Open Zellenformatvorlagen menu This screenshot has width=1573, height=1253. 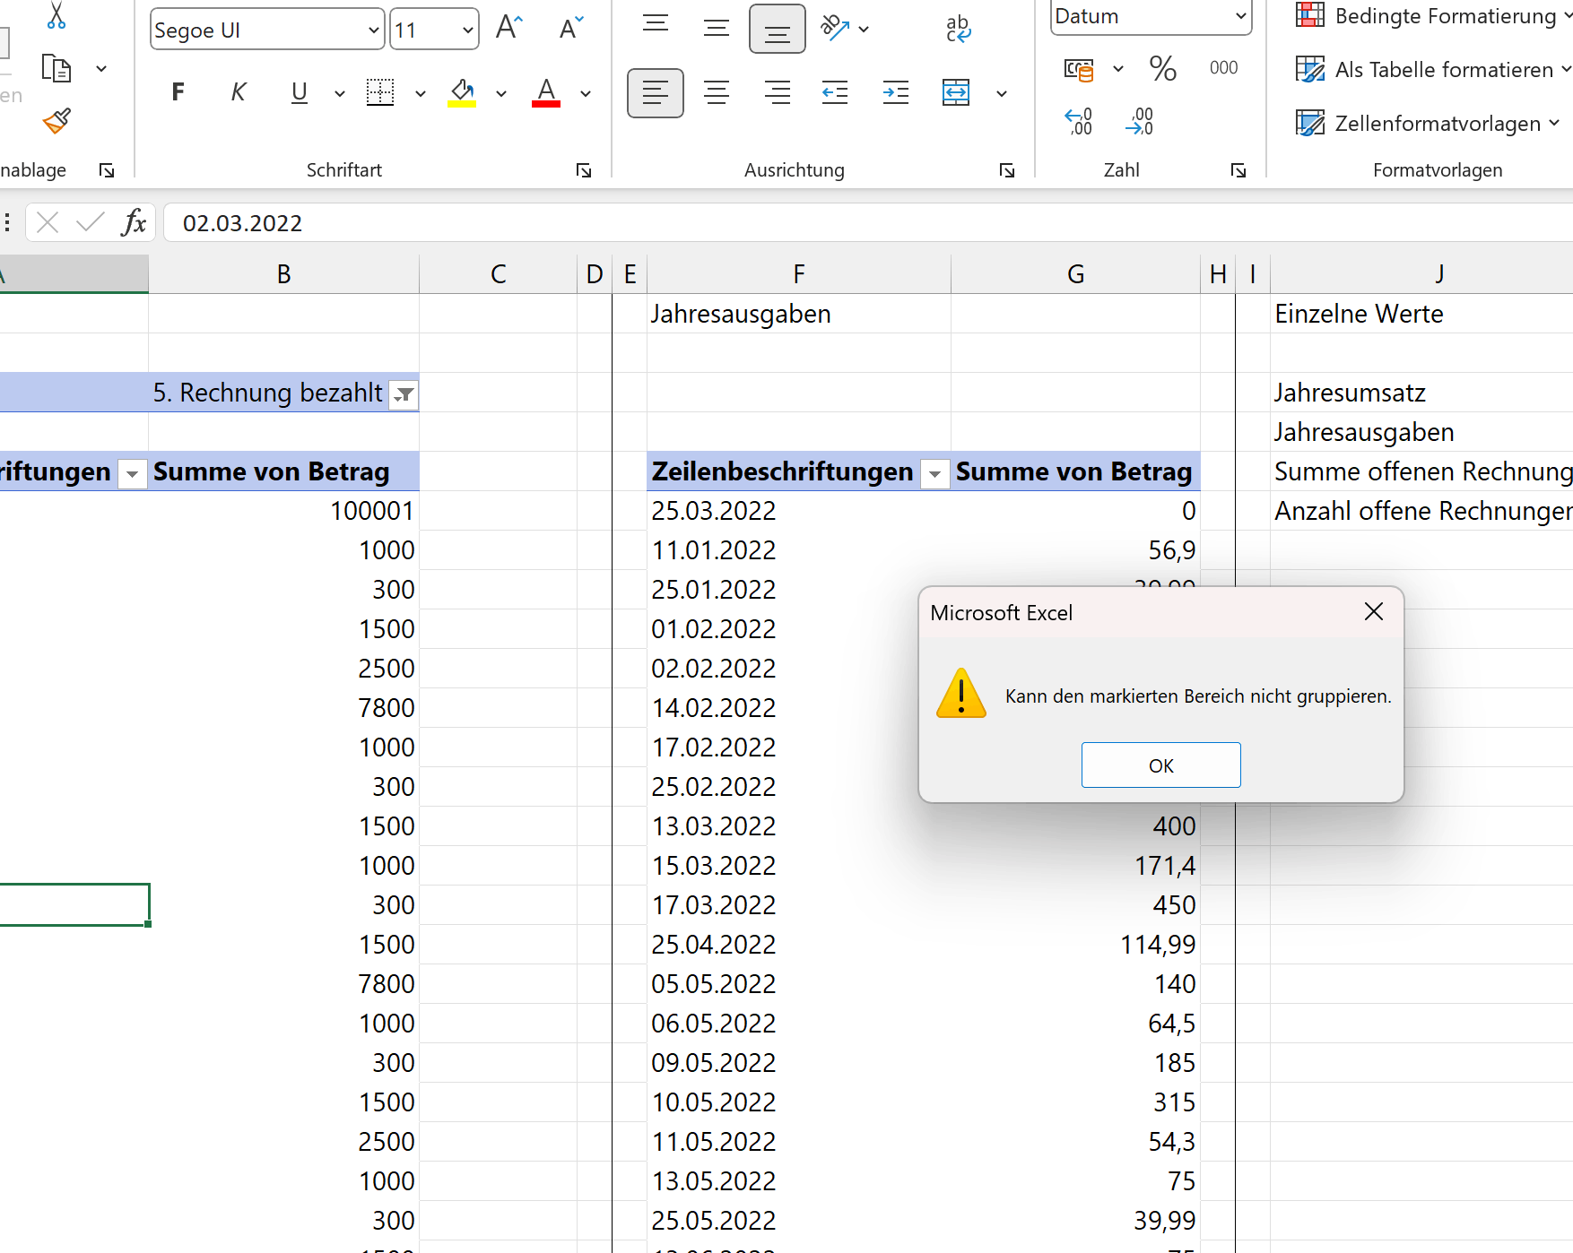(1428, 123)
